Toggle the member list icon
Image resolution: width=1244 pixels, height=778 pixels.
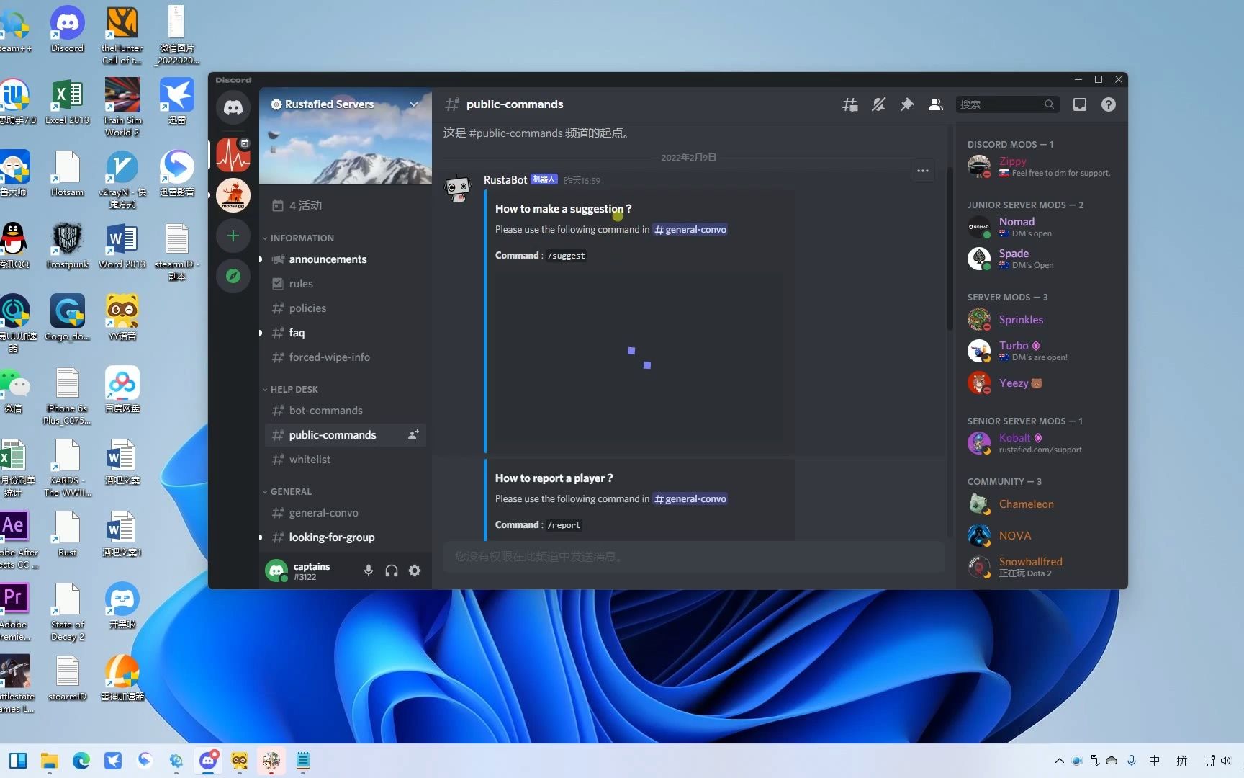[x=936, y=104]
